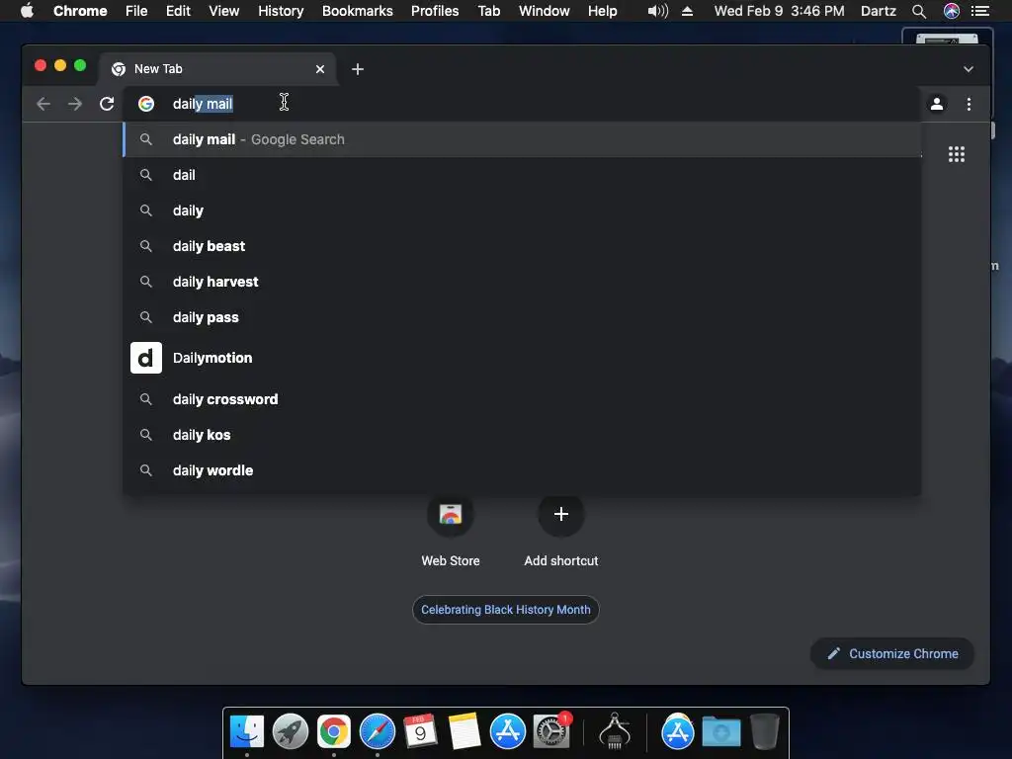This screenshot has height=759, width=1012.
Task: Open the Trash in the dock
Action: [x=765, y=731]
